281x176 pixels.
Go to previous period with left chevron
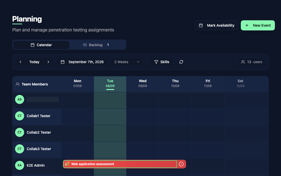[x=21, y=62]
